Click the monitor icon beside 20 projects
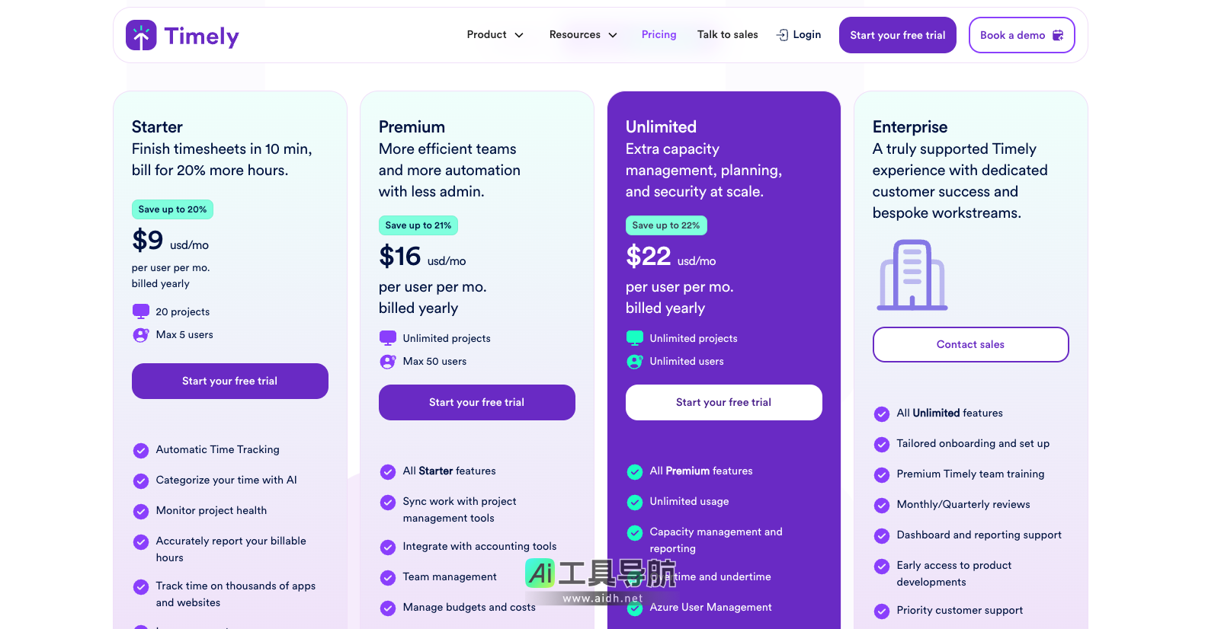Viewport: 1205px width, 629px height. [x=141, y=311]
